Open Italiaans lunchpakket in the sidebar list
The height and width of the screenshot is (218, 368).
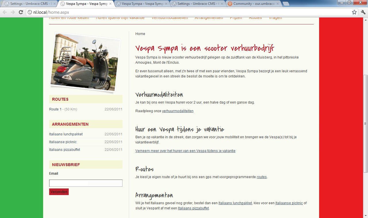coord(66,134)
